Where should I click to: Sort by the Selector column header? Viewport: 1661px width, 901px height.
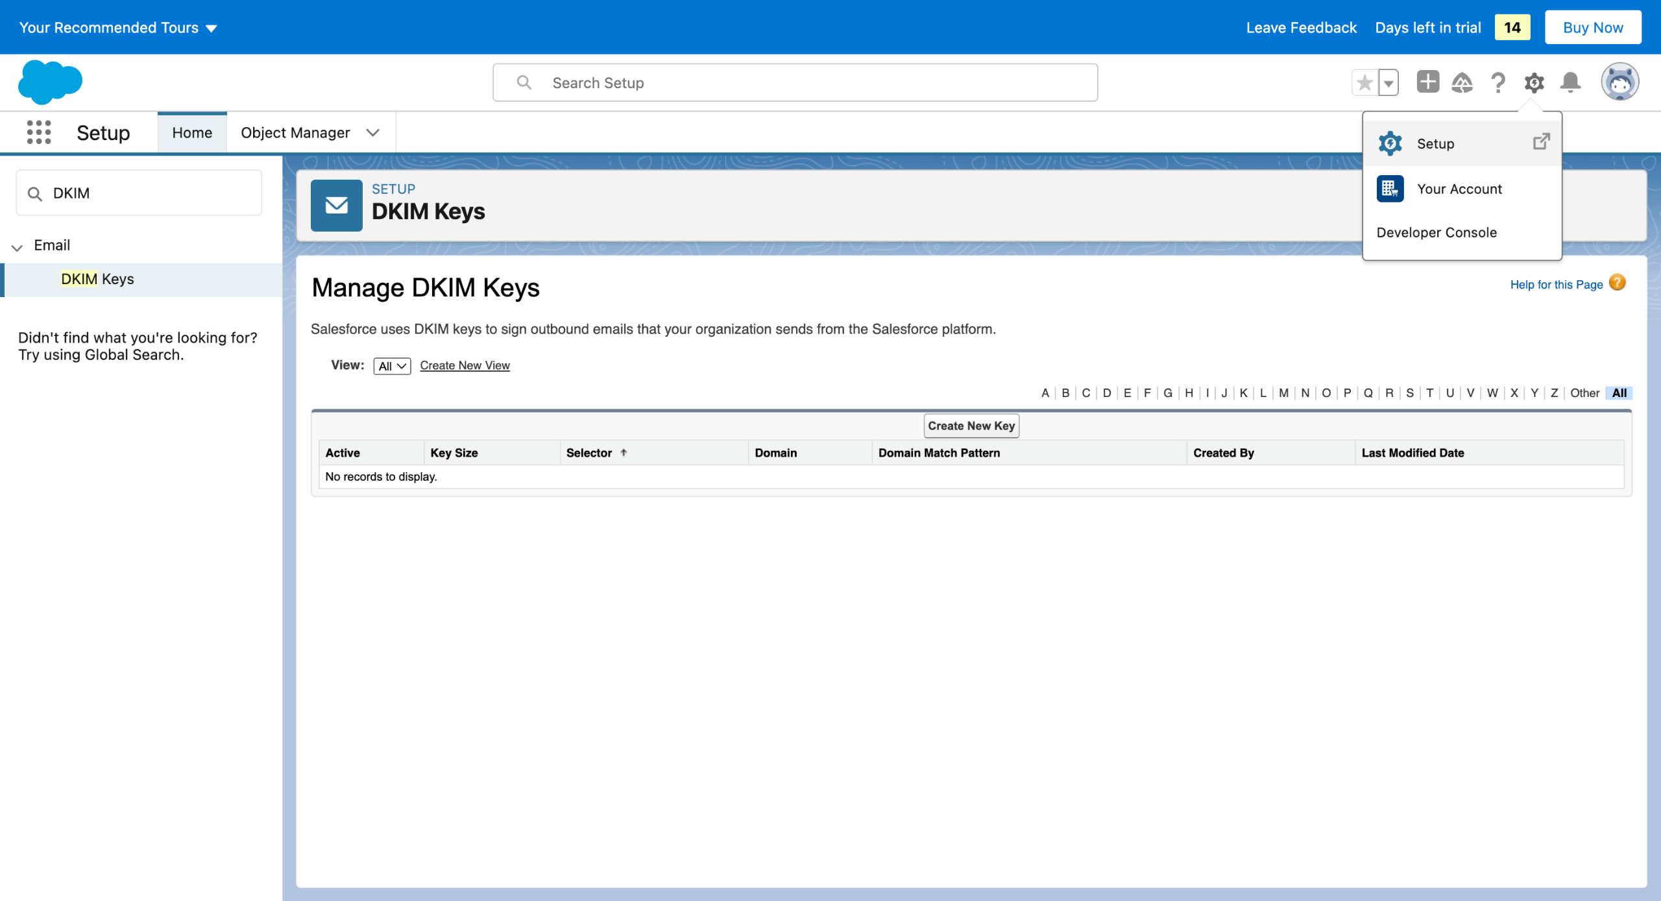click(x=589, y=453)
